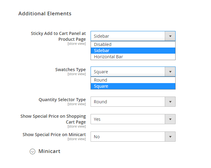The image size is (211, 168).
Task: Click the Sticky Add to Cart dropdown arrow
Action: pos(170,36)
